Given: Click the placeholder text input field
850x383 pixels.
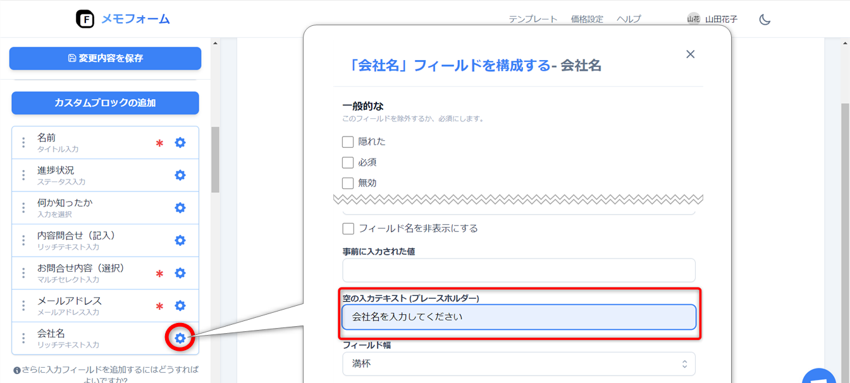Looking at the screenshot, I should tap(519, 317).
